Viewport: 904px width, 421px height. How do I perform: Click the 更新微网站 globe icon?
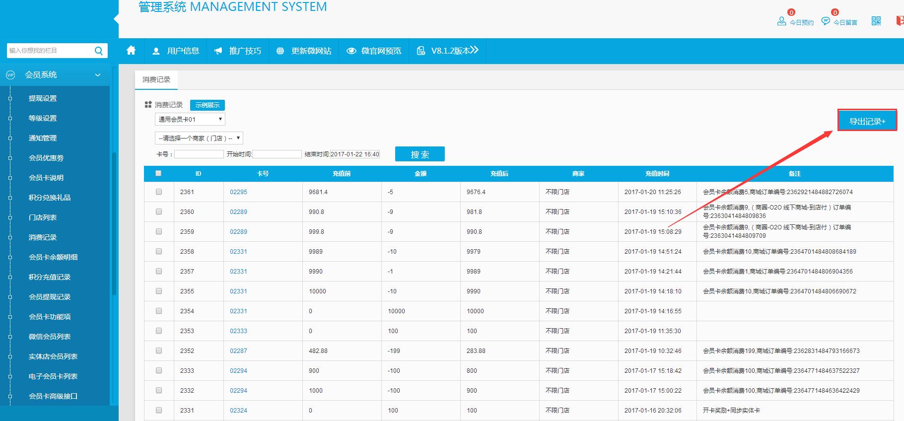point(280,51)
